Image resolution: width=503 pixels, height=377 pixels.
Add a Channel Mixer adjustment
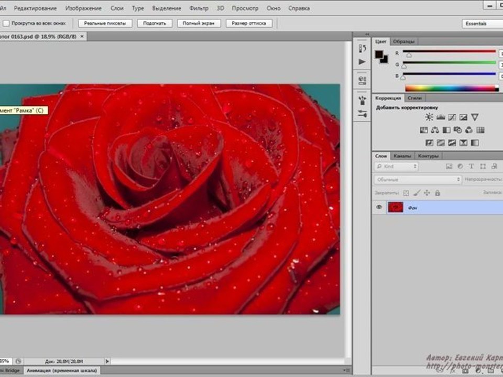tap(468, 130)
